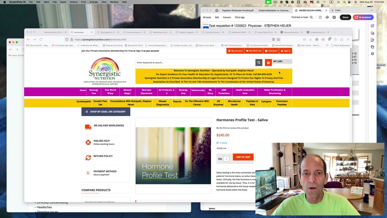Click the Add To Cart button
387x218 pixels.
(x=243, y=157)
